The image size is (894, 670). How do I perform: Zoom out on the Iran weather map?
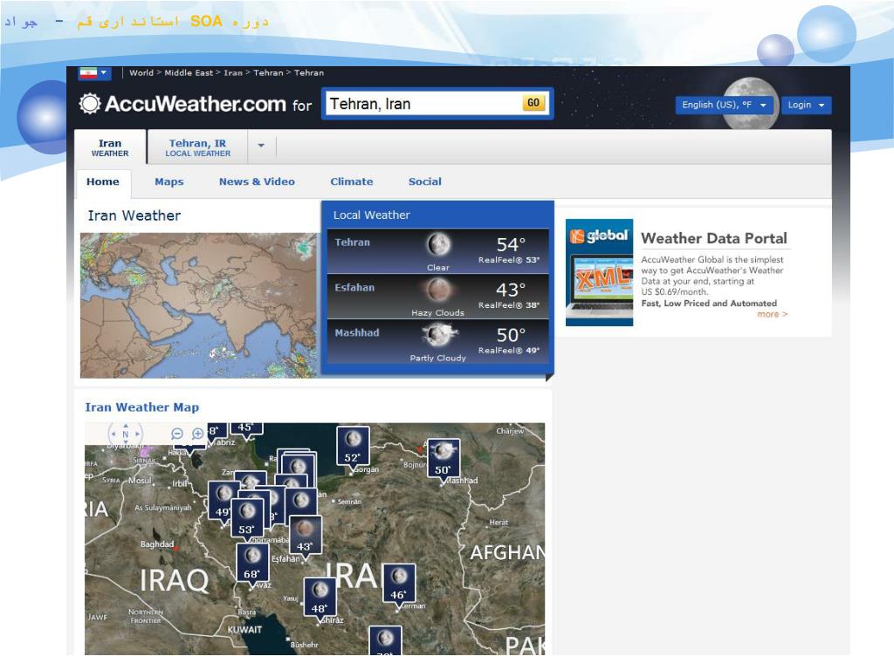click(x=177, y=434)
